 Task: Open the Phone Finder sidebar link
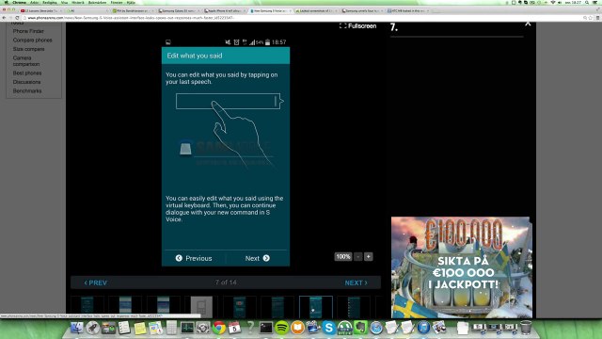(x=28, y=31)
